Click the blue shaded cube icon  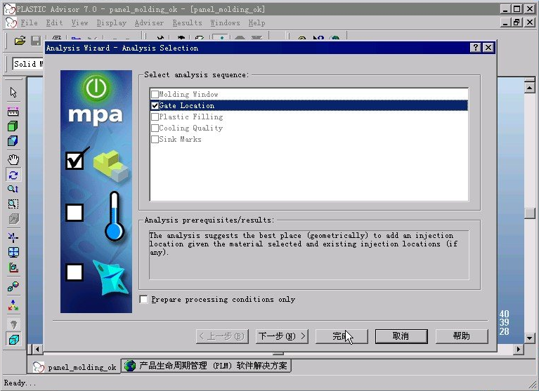pyautogui.click(x=13, y=141)
